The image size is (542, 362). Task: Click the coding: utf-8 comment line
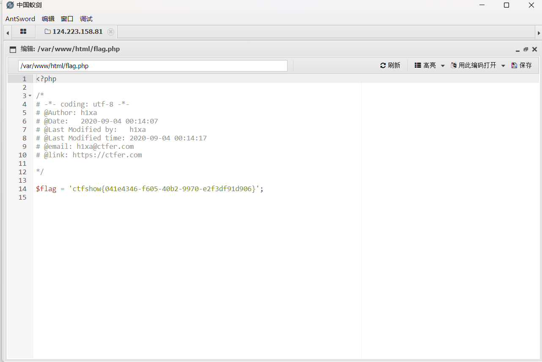(82, 104)
